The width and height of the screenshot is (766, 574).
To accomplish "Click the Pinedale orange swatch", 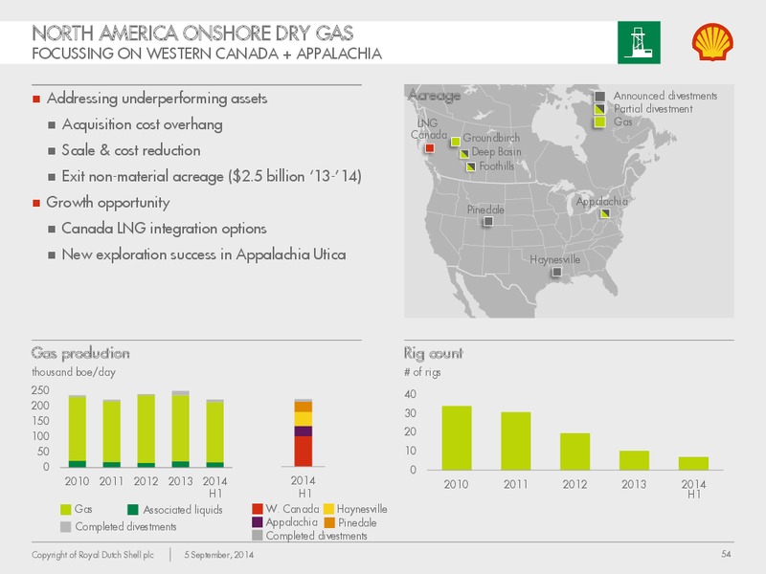I will 329,522.
